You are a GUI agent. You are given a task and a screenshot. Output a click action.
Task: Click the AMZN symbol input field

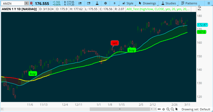13,3
